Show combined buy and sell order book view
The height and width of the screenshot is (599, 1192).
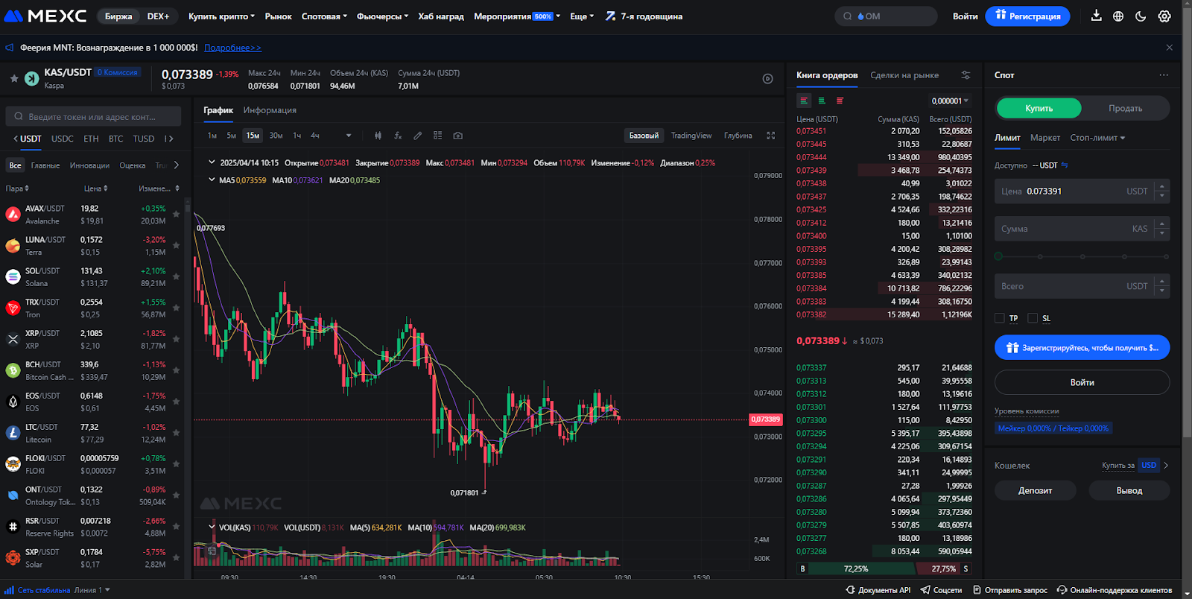(804, 101)
